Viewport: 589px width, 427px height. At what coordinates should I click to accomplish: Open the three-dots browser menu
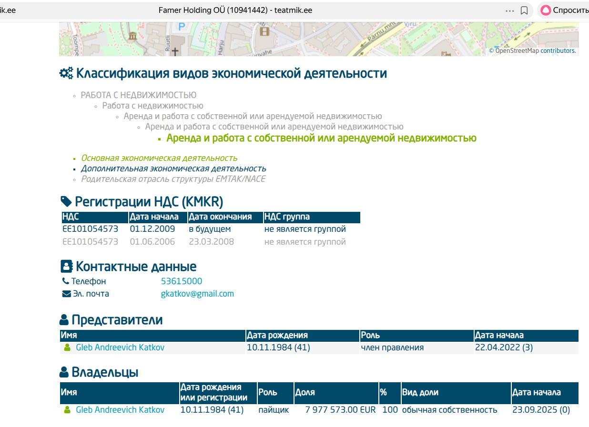point(509,10)
